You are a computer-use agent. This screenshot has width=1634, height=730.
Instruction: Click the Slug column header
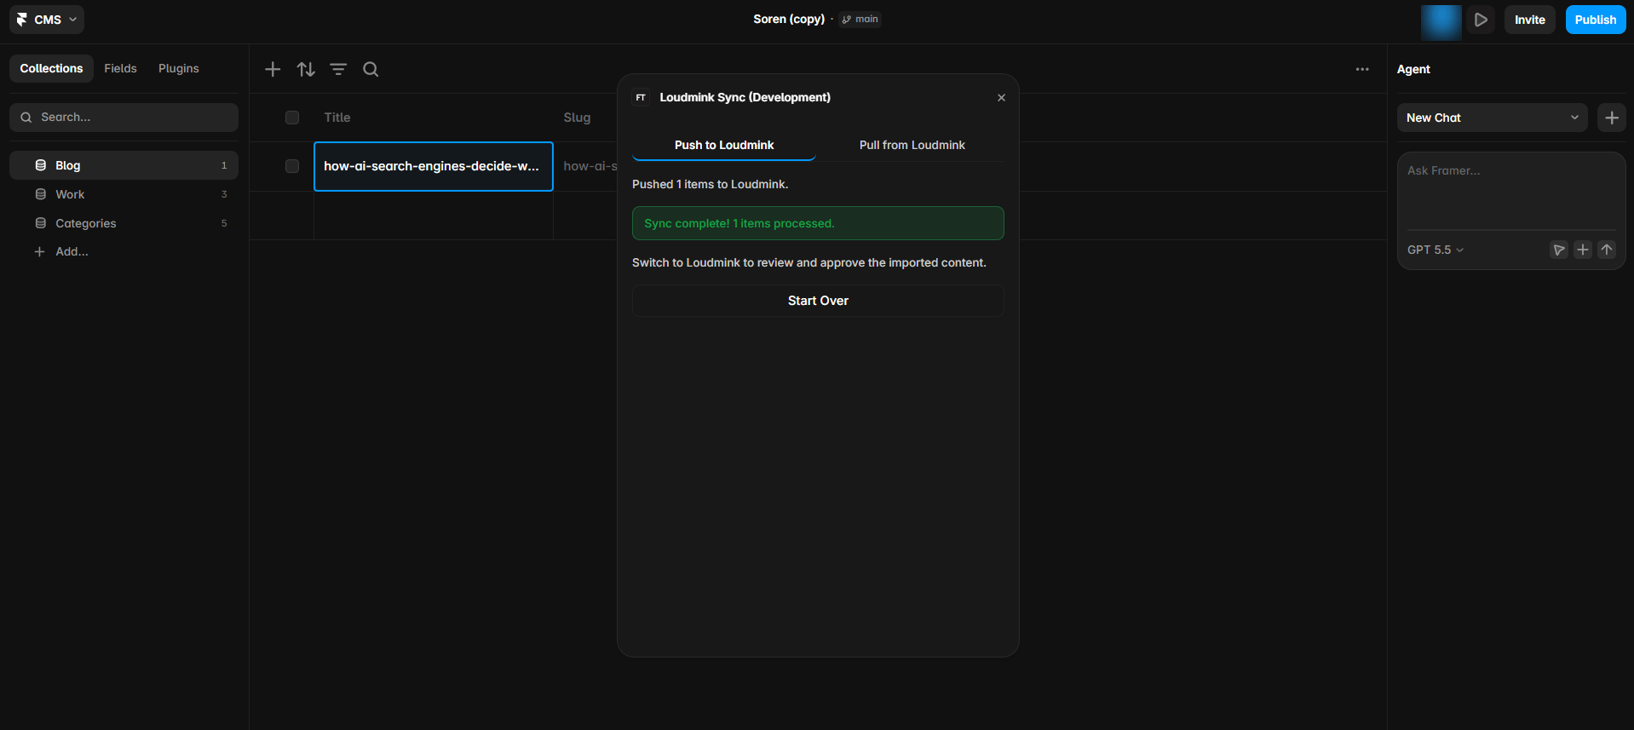(577, 118)
